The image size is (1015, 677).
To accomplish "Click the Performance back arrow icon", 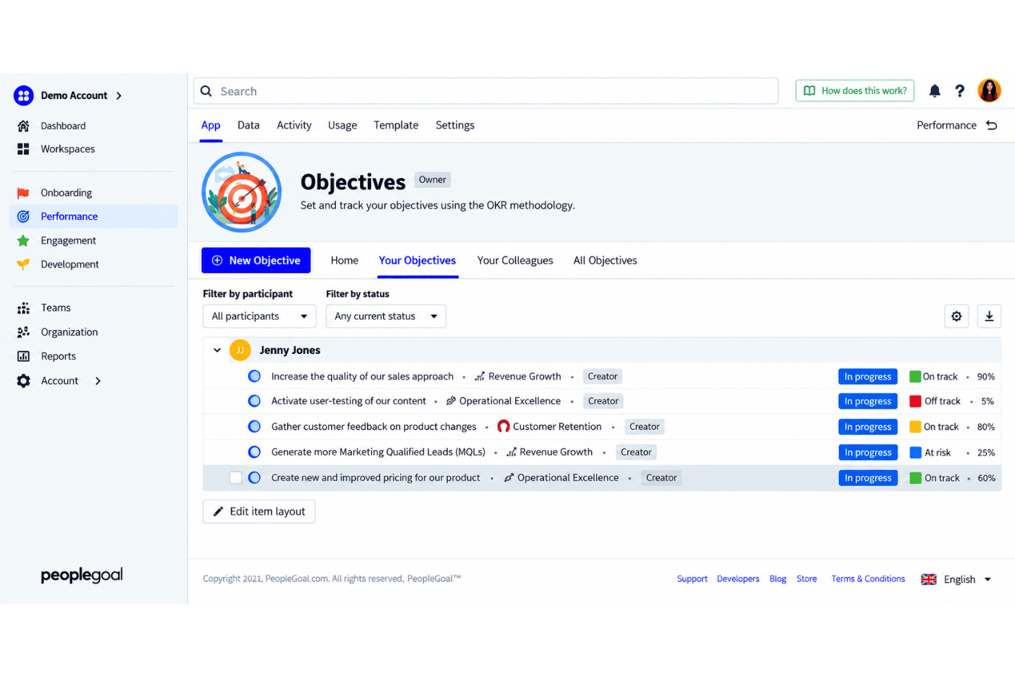I will point(992,125).
